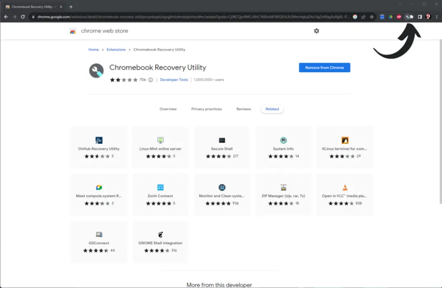Go back using the browser back arrow
Image resolution: width=442 pixels, height=288 pixels.
(6, 17)
